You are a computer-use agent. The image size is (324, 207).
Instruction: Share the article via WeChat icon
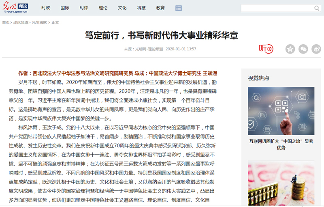pos(303,49)
